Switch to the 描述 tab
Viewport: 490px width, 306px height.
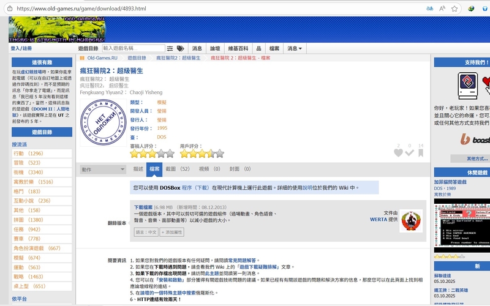138,169
